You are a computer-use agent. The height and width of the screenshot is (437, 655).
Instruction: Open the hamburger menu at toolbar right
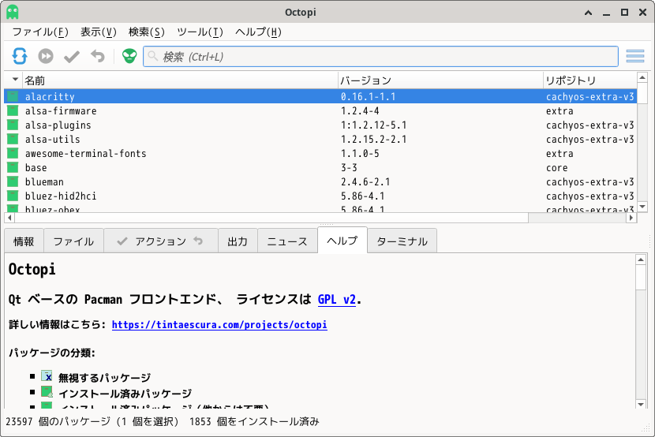tap(635, 56)
